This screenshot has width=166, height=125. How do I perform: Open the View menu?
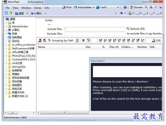tap(15, 8)
